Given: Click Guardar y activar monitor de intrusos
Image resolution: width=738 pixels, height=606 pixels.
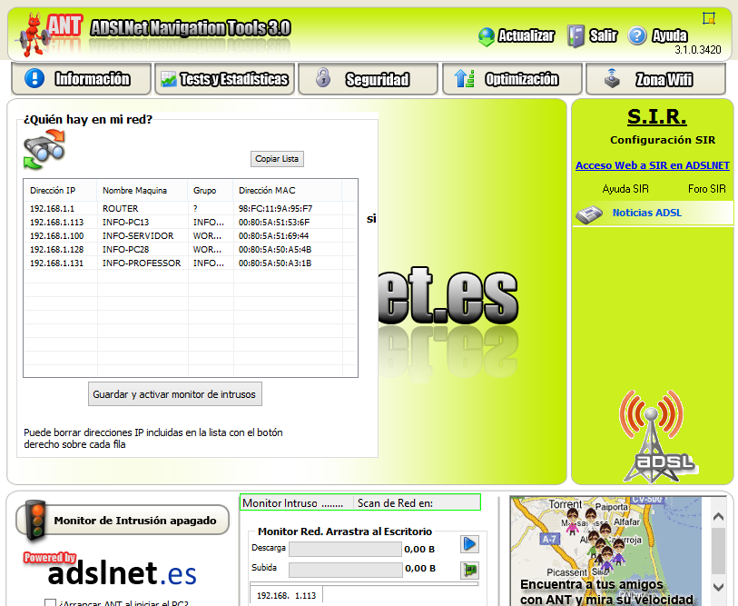Looking at the screenshot, I should [x=174, y=394].
